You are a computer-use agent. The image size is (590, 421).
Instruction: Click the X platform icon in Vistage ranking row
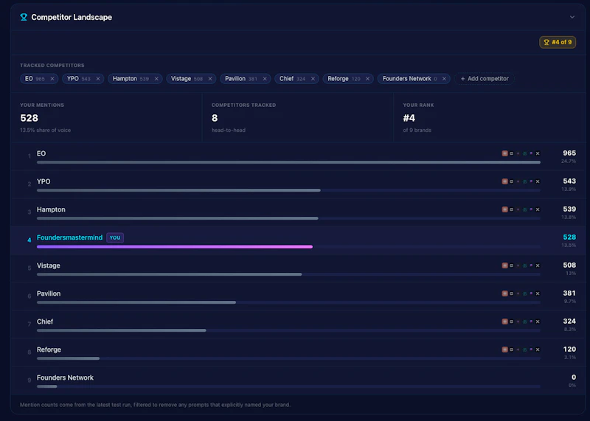[x=538, y=265]
